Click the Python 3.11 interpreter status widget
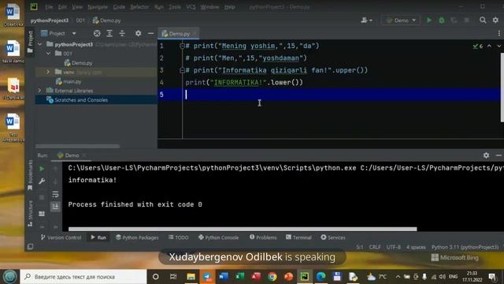This screenshot has width=504, height=284. click(x=465, y=247)
